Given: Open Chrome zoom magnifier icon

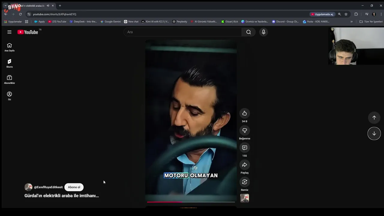Looking at the screenshot, I should pyautogui.click(x=339, y=14).
